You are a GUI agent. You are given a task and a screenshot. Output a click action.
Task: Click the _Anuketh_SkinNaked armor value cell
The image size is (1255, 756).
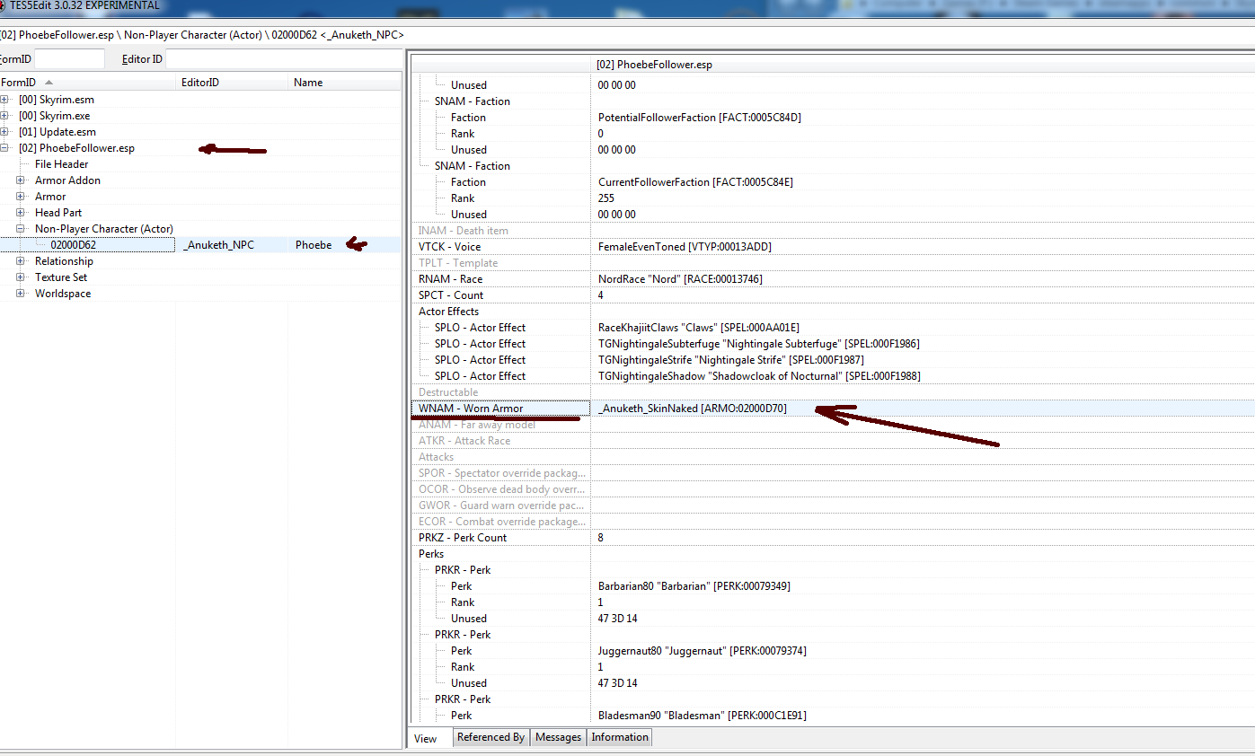(x=692, y=409)
